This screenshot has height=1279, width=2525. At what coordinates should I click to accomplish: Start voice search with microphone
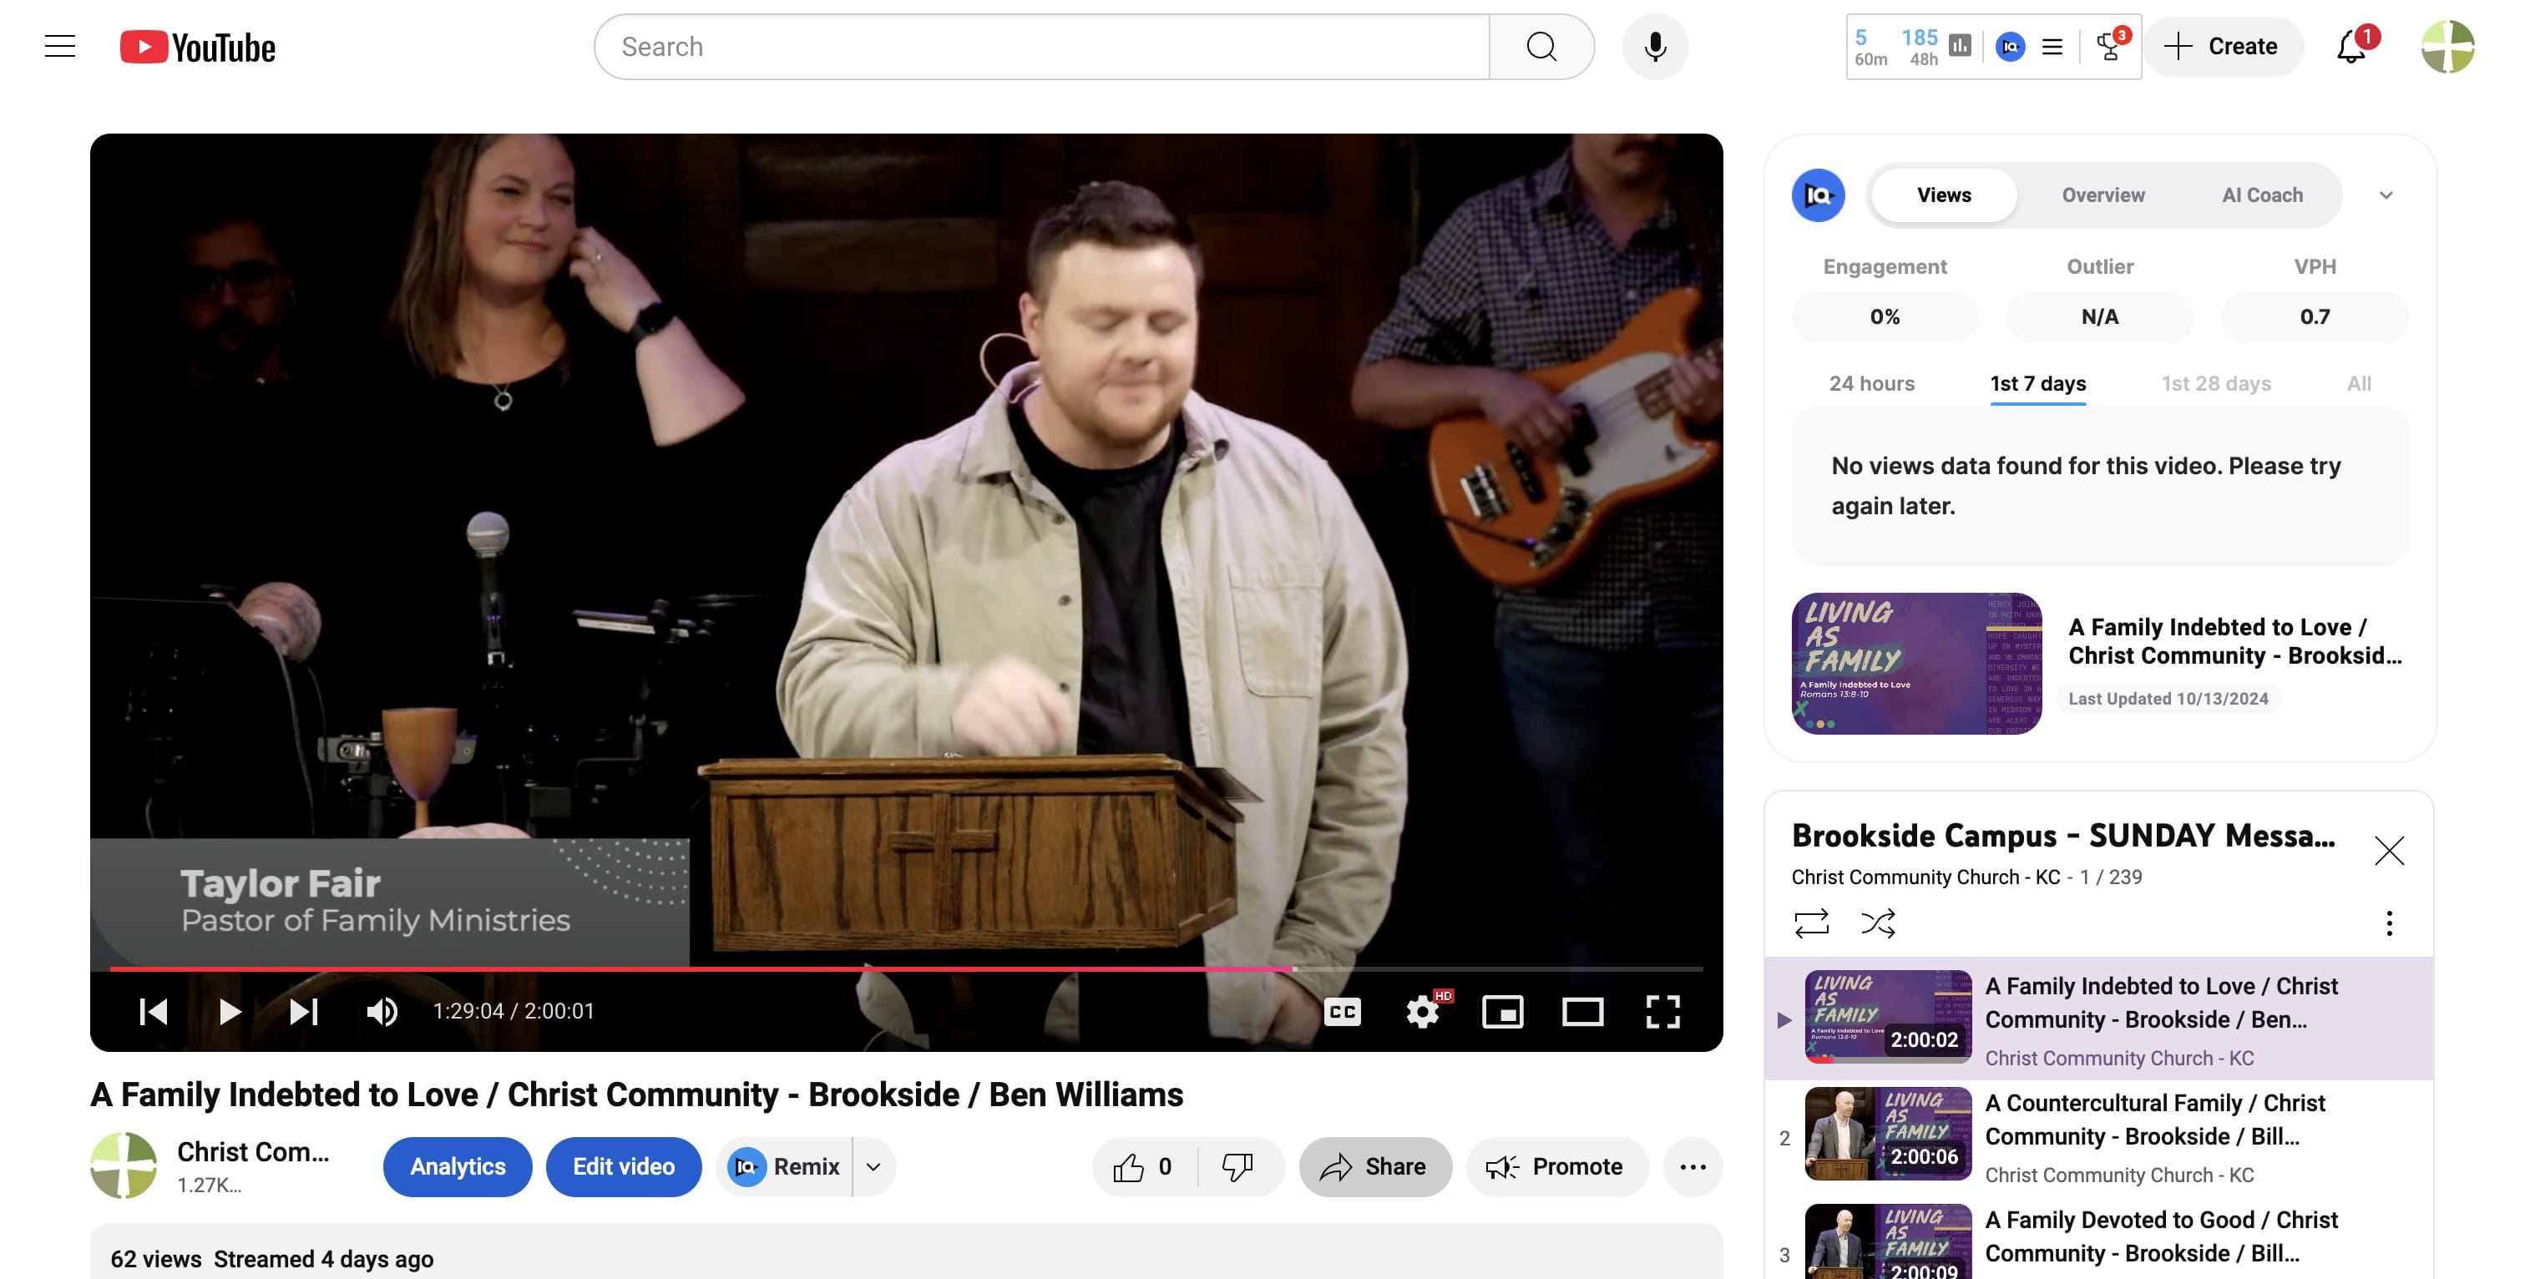click(x=1655, y=46)
